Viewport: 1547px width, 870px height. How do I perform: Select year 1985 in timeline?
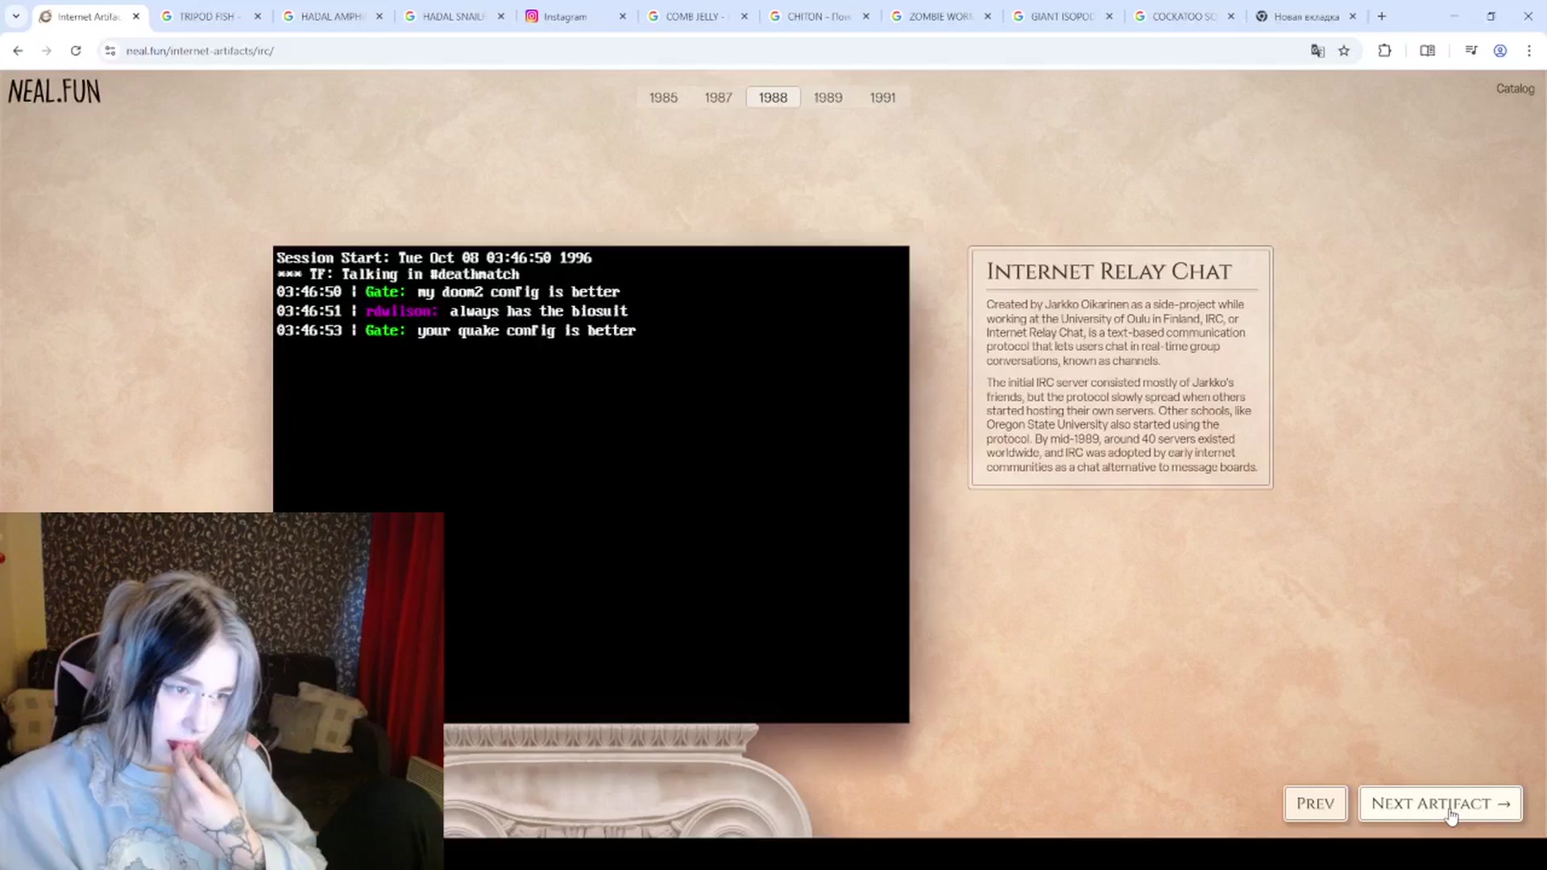pyautogui.click(x=663, y=97)
